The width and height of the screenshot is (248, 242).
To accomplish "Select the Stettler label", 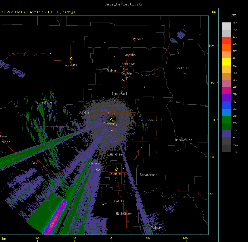I will click(182, 68).
